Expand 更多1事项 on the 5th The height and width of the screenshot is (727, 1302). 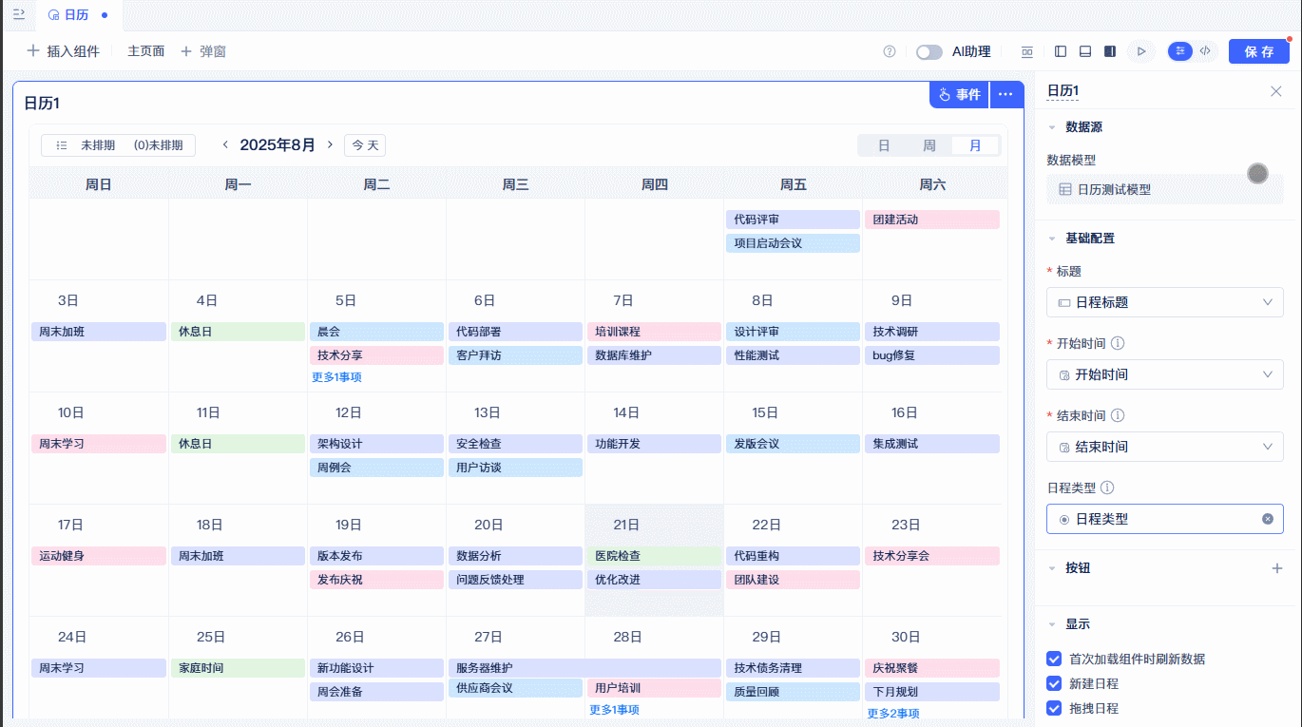[x=336, y=377]
